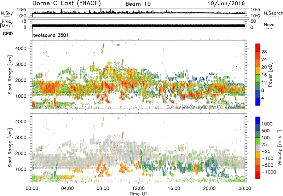Click the "28" tick on Power colorbar

click(264, 52)
